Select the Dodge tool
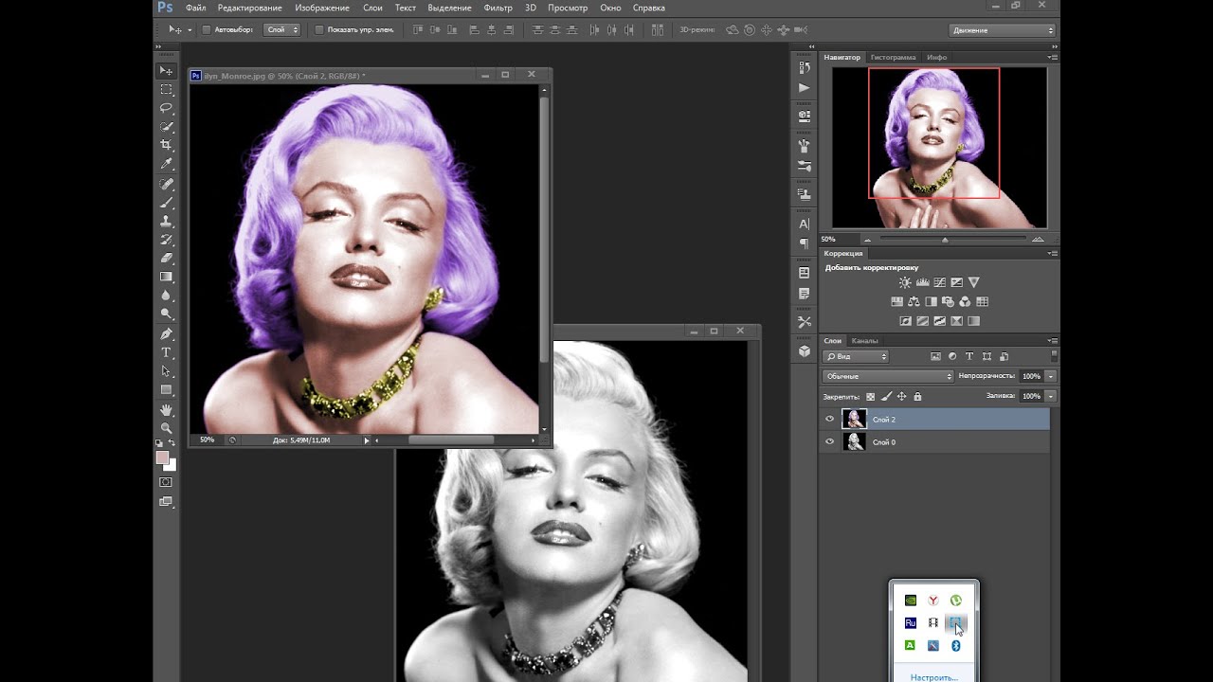The image size is (1213, 682). tap(167, 314)
